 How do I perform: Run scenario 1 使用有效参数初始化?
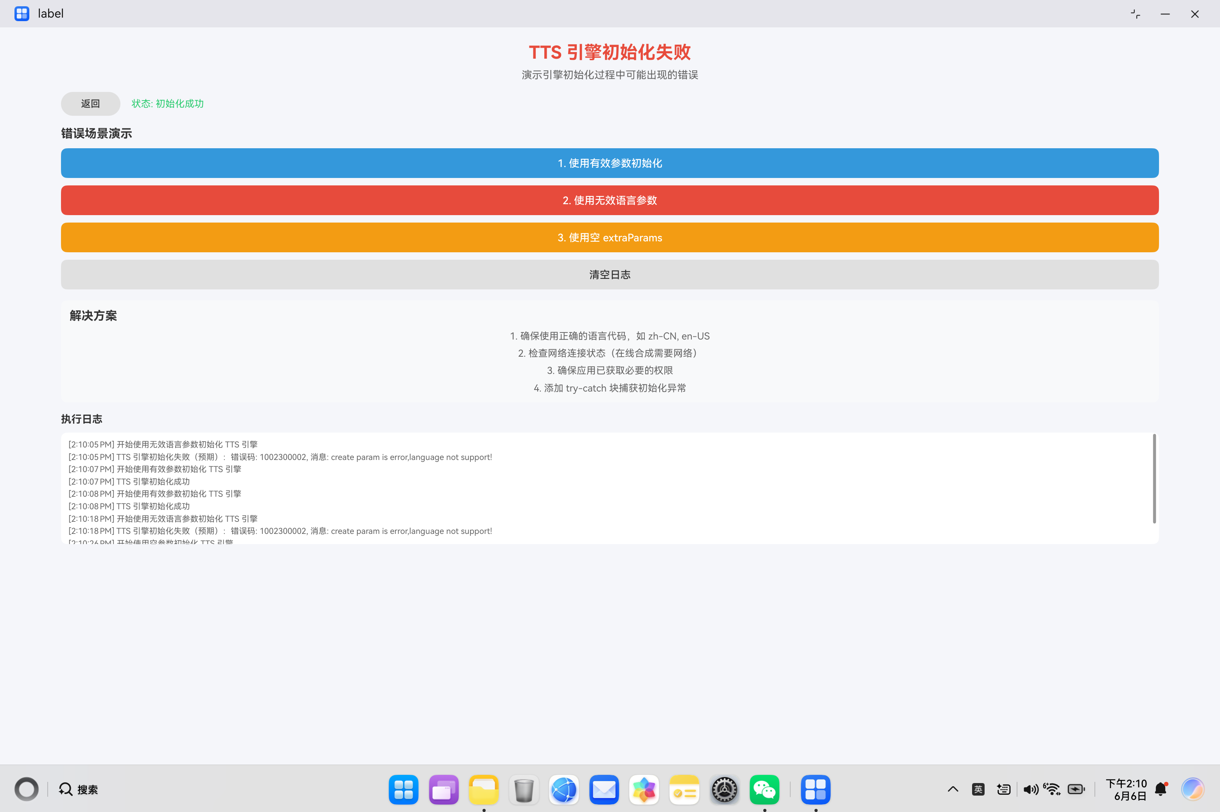[x=610, y=163]
